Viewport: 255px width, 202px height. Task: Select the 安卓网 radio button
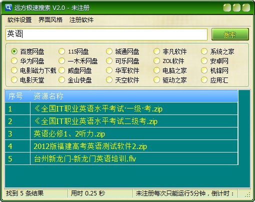(x=204, y=61)
